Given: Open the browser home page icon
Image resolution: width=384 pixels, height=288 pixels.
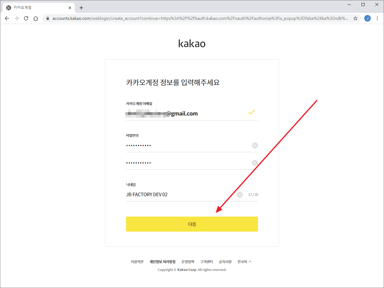Looking at the screenshot, I should (x=36, y=18).
